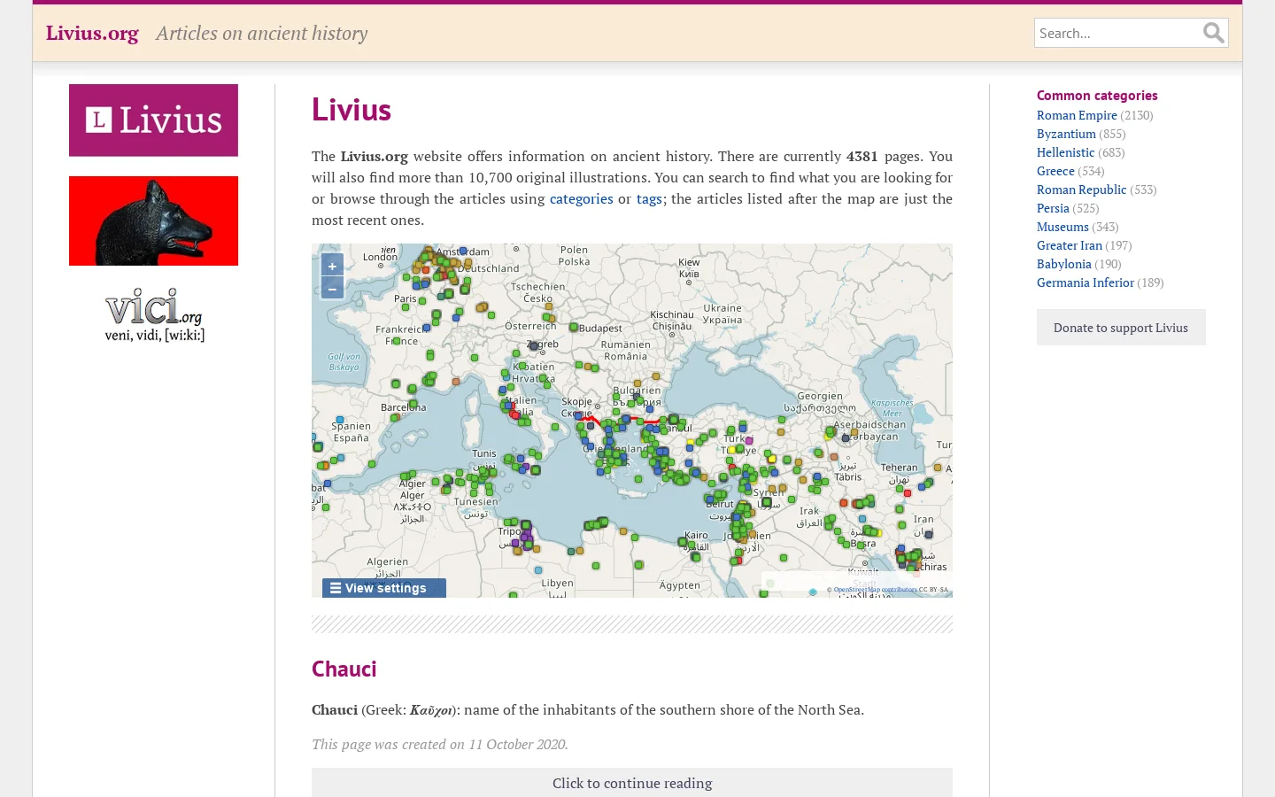Open the tags link in intro
The height and width of the screenshot is (797, 1275).
(649, 198)
